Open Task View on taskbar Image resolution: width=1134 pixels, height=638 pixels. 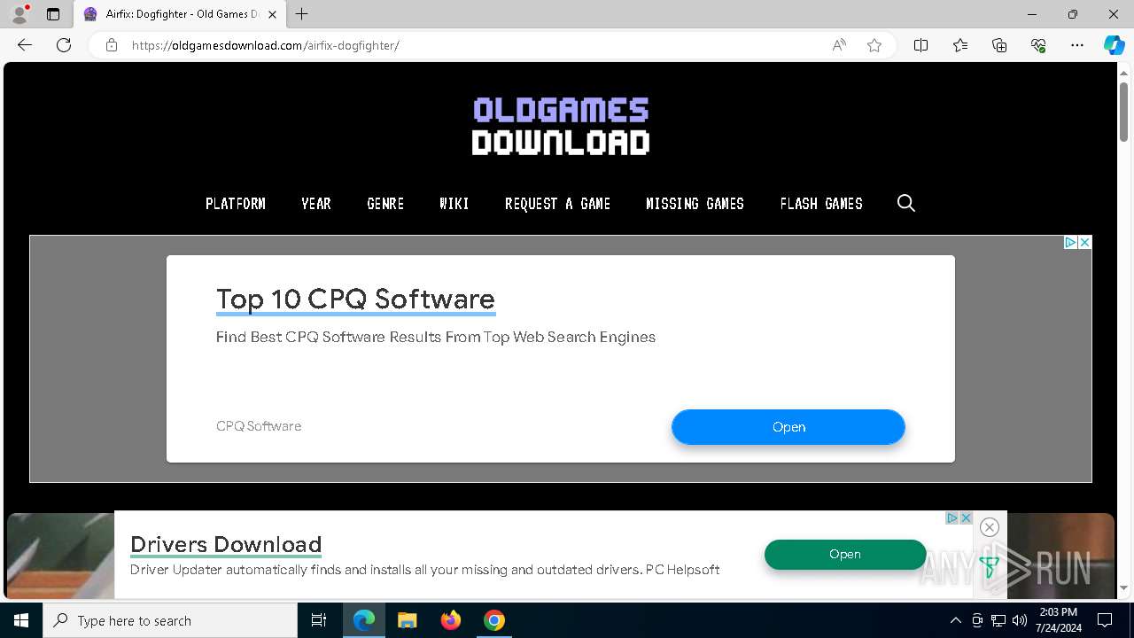pos(319,620)
